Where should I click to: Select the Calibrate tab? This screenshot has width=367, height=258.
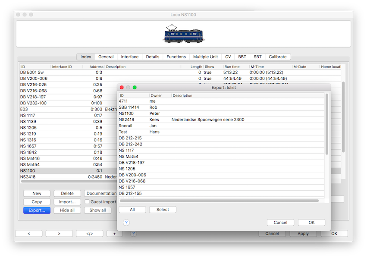tap(277, 57)
